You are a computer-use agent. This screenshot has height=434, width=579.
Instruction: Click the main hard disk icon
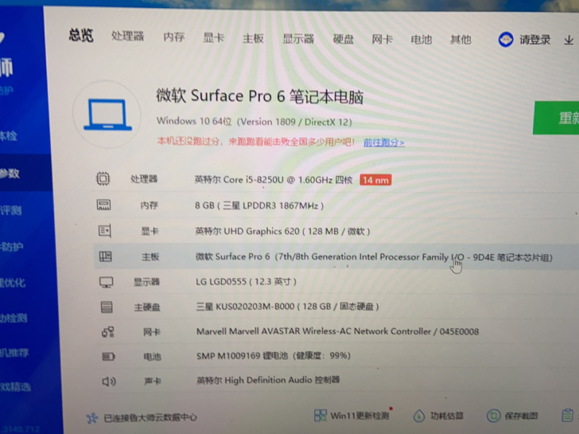point(107,307)
